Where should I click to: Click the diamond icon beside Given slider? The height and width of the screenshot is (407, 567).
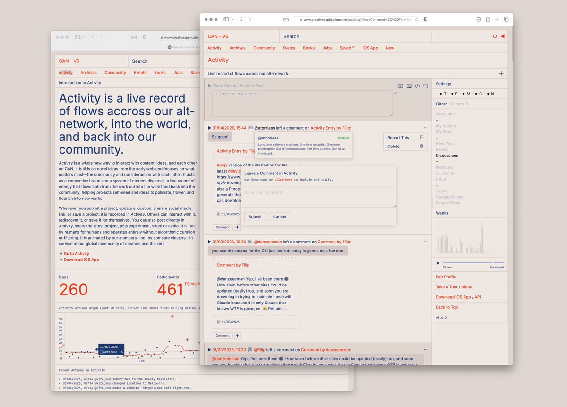pyautogui.click(x=438, y=263)
